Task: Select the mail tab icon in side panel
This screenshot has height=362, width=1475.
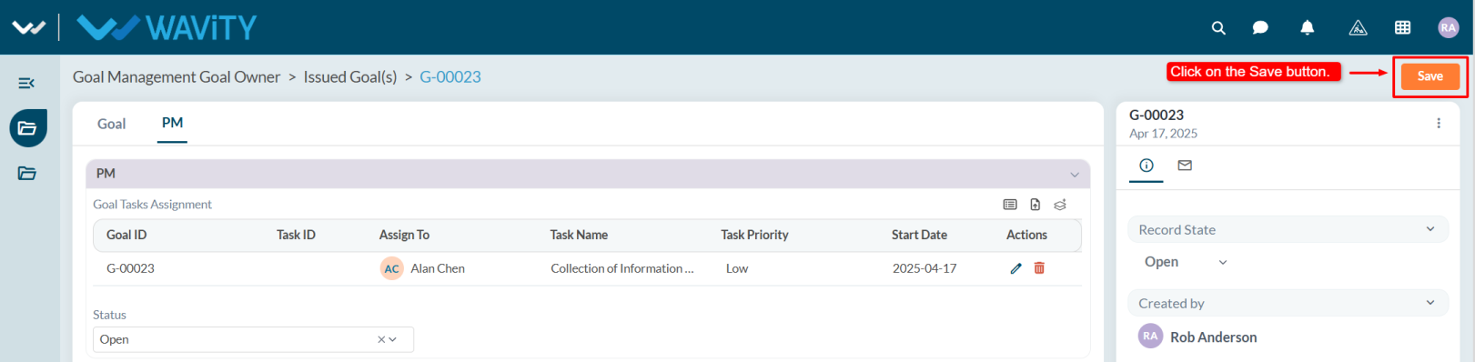Action: tap(1185, 166)
